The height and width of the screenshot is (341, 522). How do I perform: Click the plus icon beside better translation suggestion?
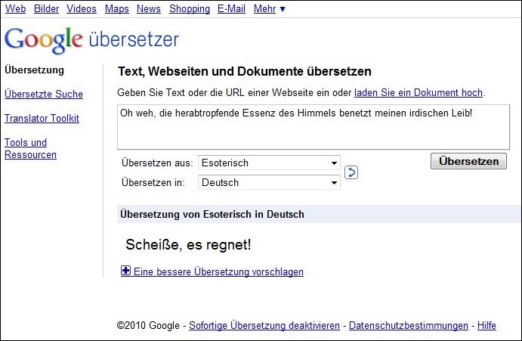[x=125, y=271]
